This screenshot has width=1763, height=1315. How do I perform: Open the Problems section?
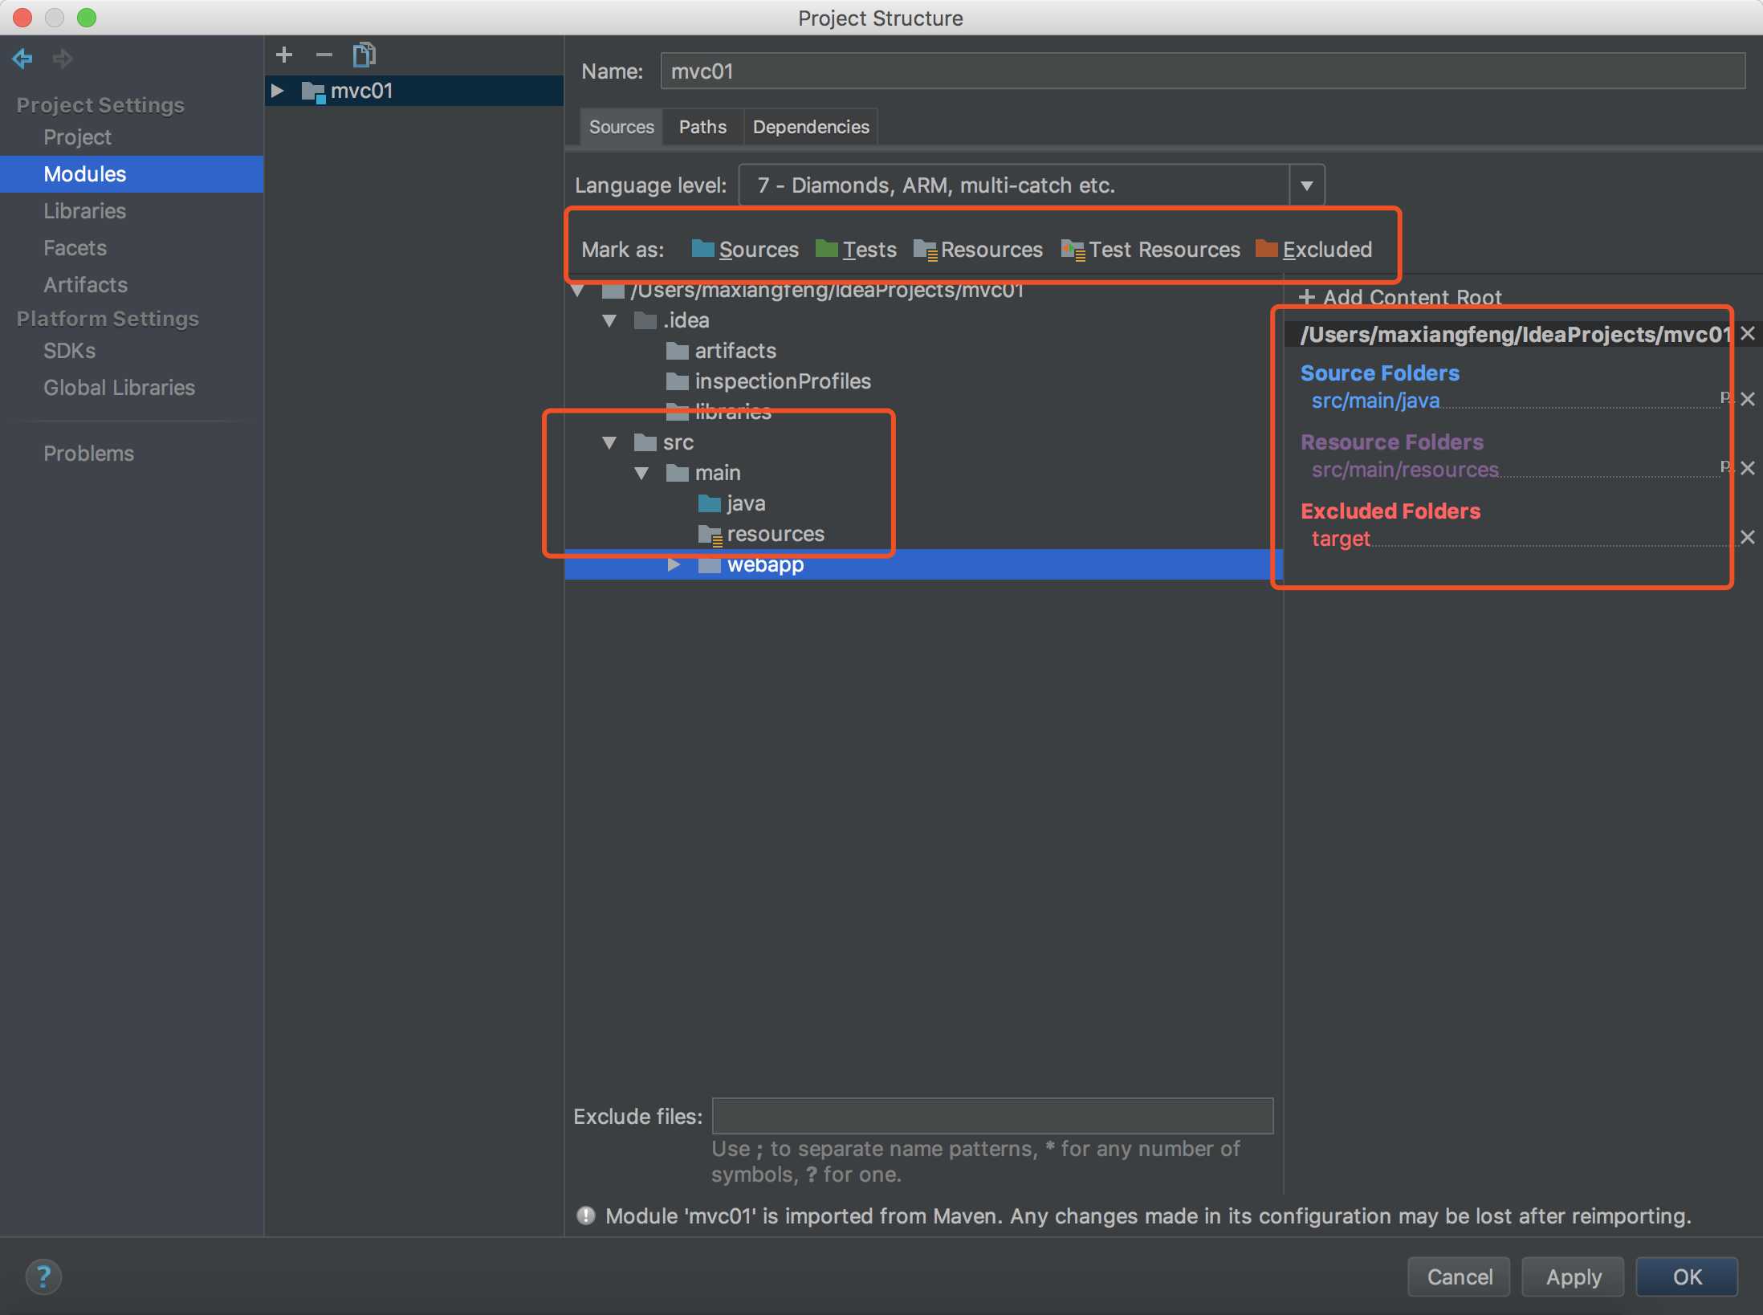point(88,454)
